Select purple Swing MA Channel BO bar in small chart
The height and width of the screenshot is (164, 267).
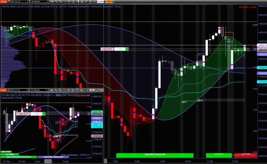point(53,157)
